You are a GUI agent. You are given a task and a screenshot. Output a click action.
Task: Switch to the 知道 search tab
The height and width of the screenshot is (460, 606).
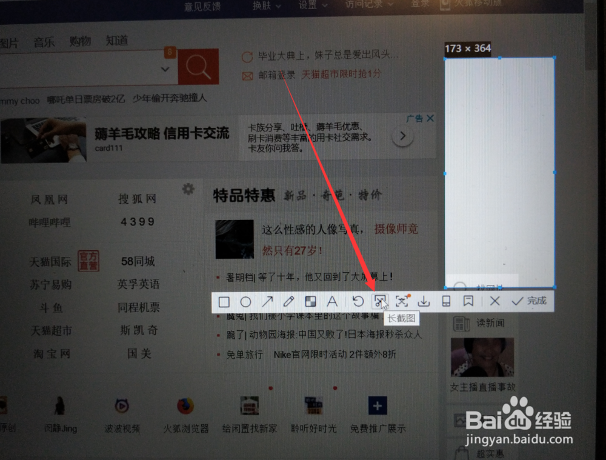click(x=116, y=40)
